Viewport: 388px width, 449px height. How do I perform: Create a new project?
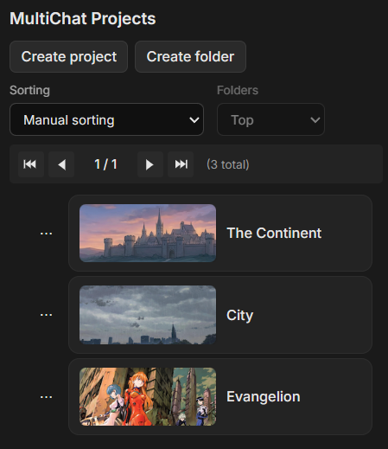[68, 56]
